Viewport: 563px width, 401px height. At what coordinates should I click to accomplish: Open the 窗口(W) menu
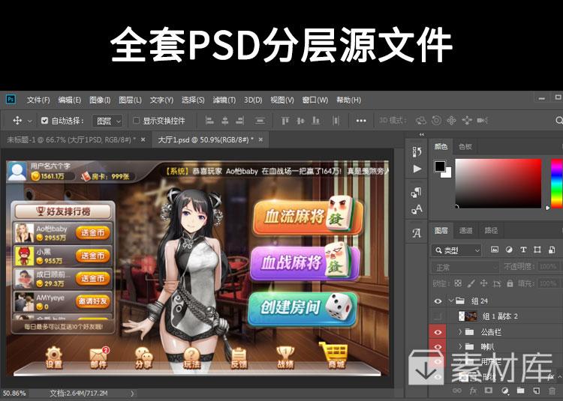315,100
